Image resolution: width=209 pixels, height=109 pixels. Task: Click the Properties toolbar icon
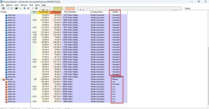[x=25, y=8]
